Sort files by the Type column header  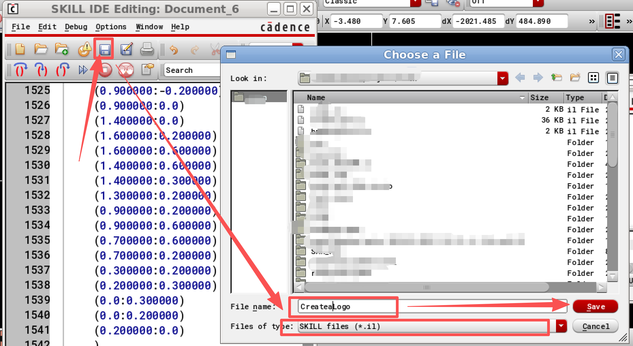tap(583, 97)
